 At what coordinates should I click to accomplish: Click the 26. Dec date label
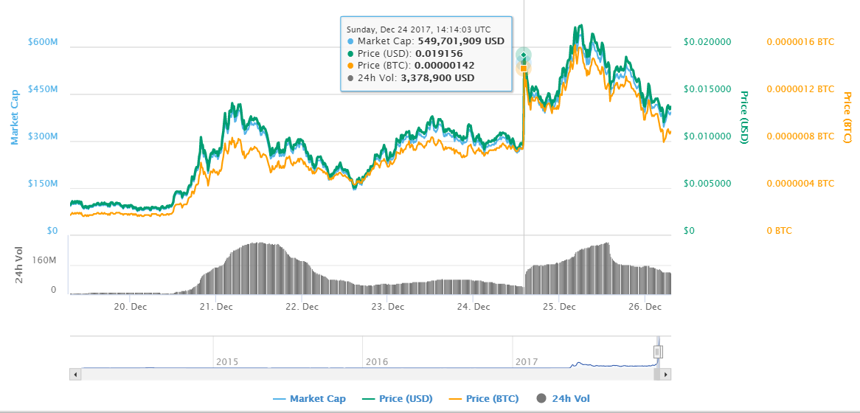[645, 307]
